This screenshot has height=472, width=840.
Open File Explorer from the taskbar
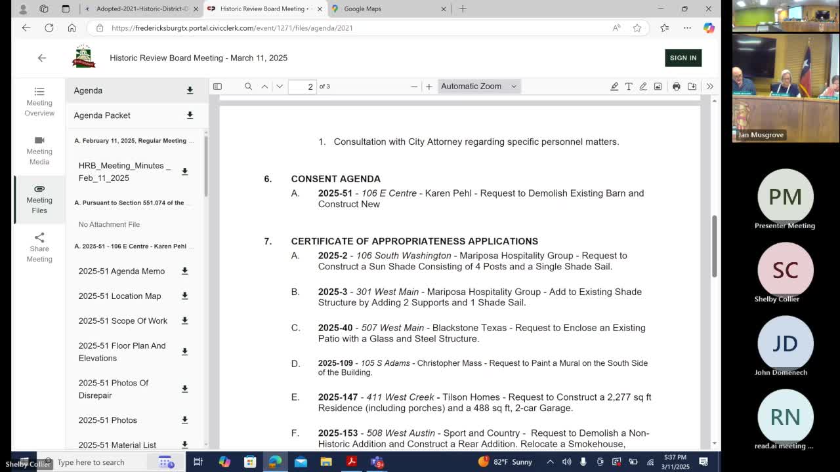(326, 462)
